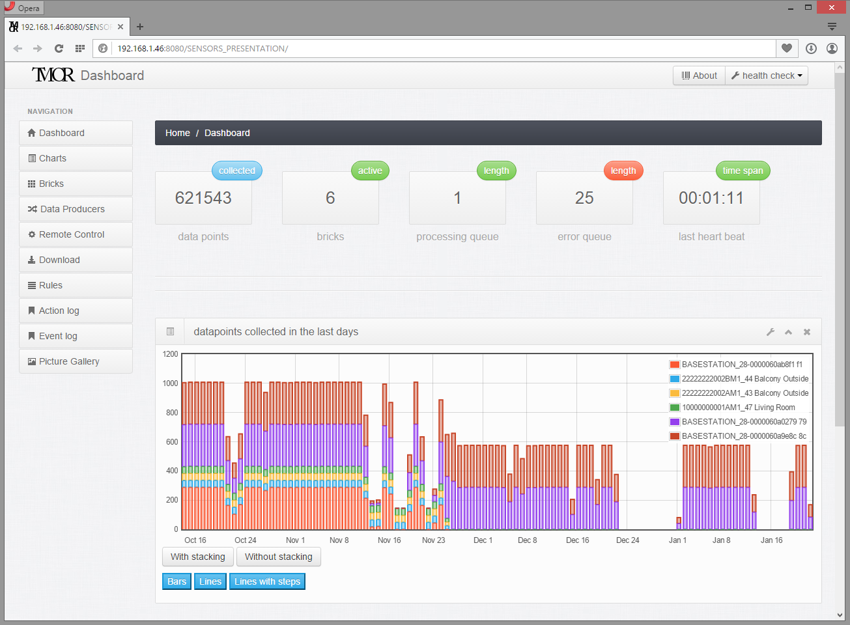
Task: Open Bricks in the navigation
Action: tap(76, 184)
